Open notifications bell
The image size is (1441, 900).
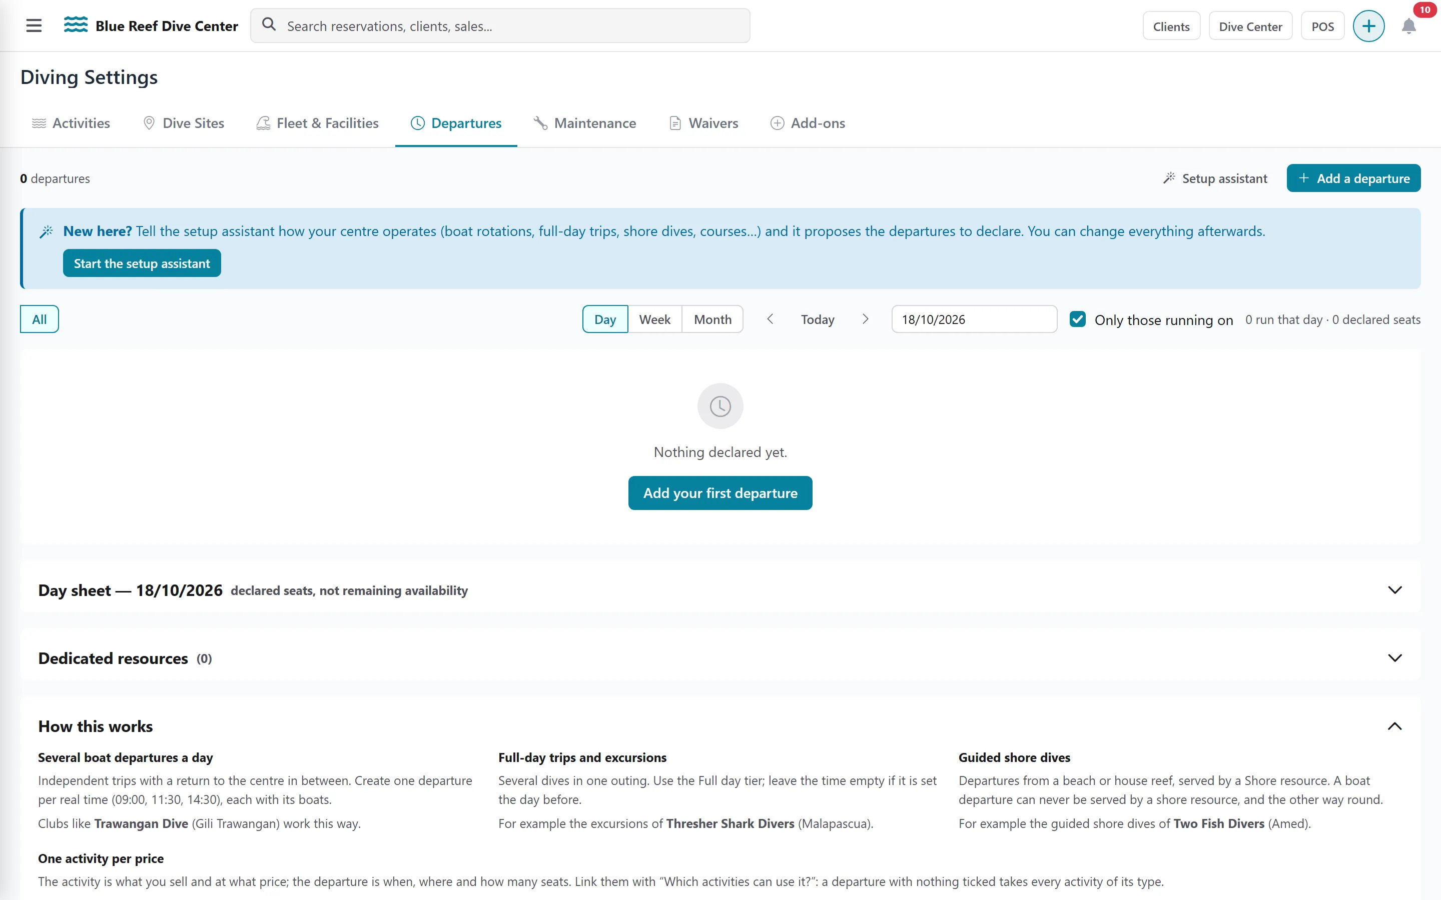[1408, 27]
